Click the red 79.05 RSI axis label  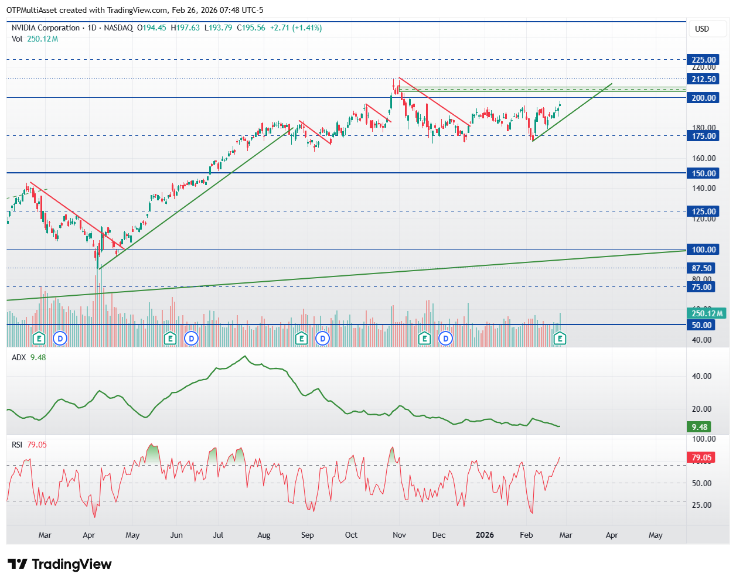pyautogui.click(x=701, y=457)
